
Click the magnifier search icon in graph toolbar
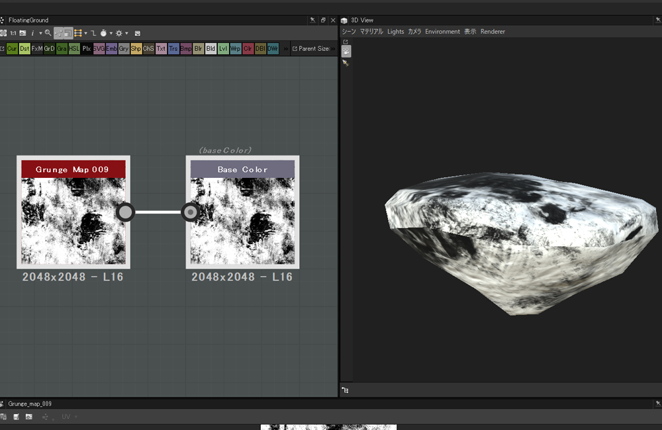pos(48,33)
